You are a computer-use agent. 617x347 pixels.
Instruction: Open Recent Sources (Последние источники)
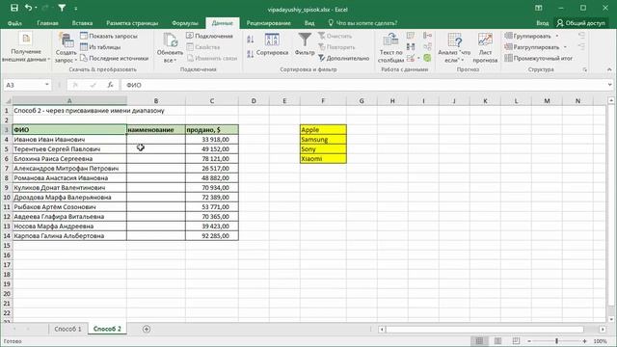(114, 58)
